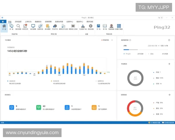Switch to the 文档加密 ribbon tab
This screenshot has height=140, width=175.
(x=18, y=22)
